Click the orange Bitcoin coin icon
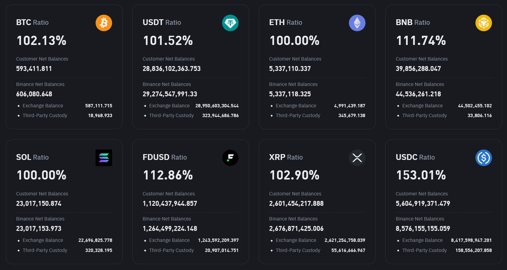This screenshot has height=270, width=507. point(104,23)
